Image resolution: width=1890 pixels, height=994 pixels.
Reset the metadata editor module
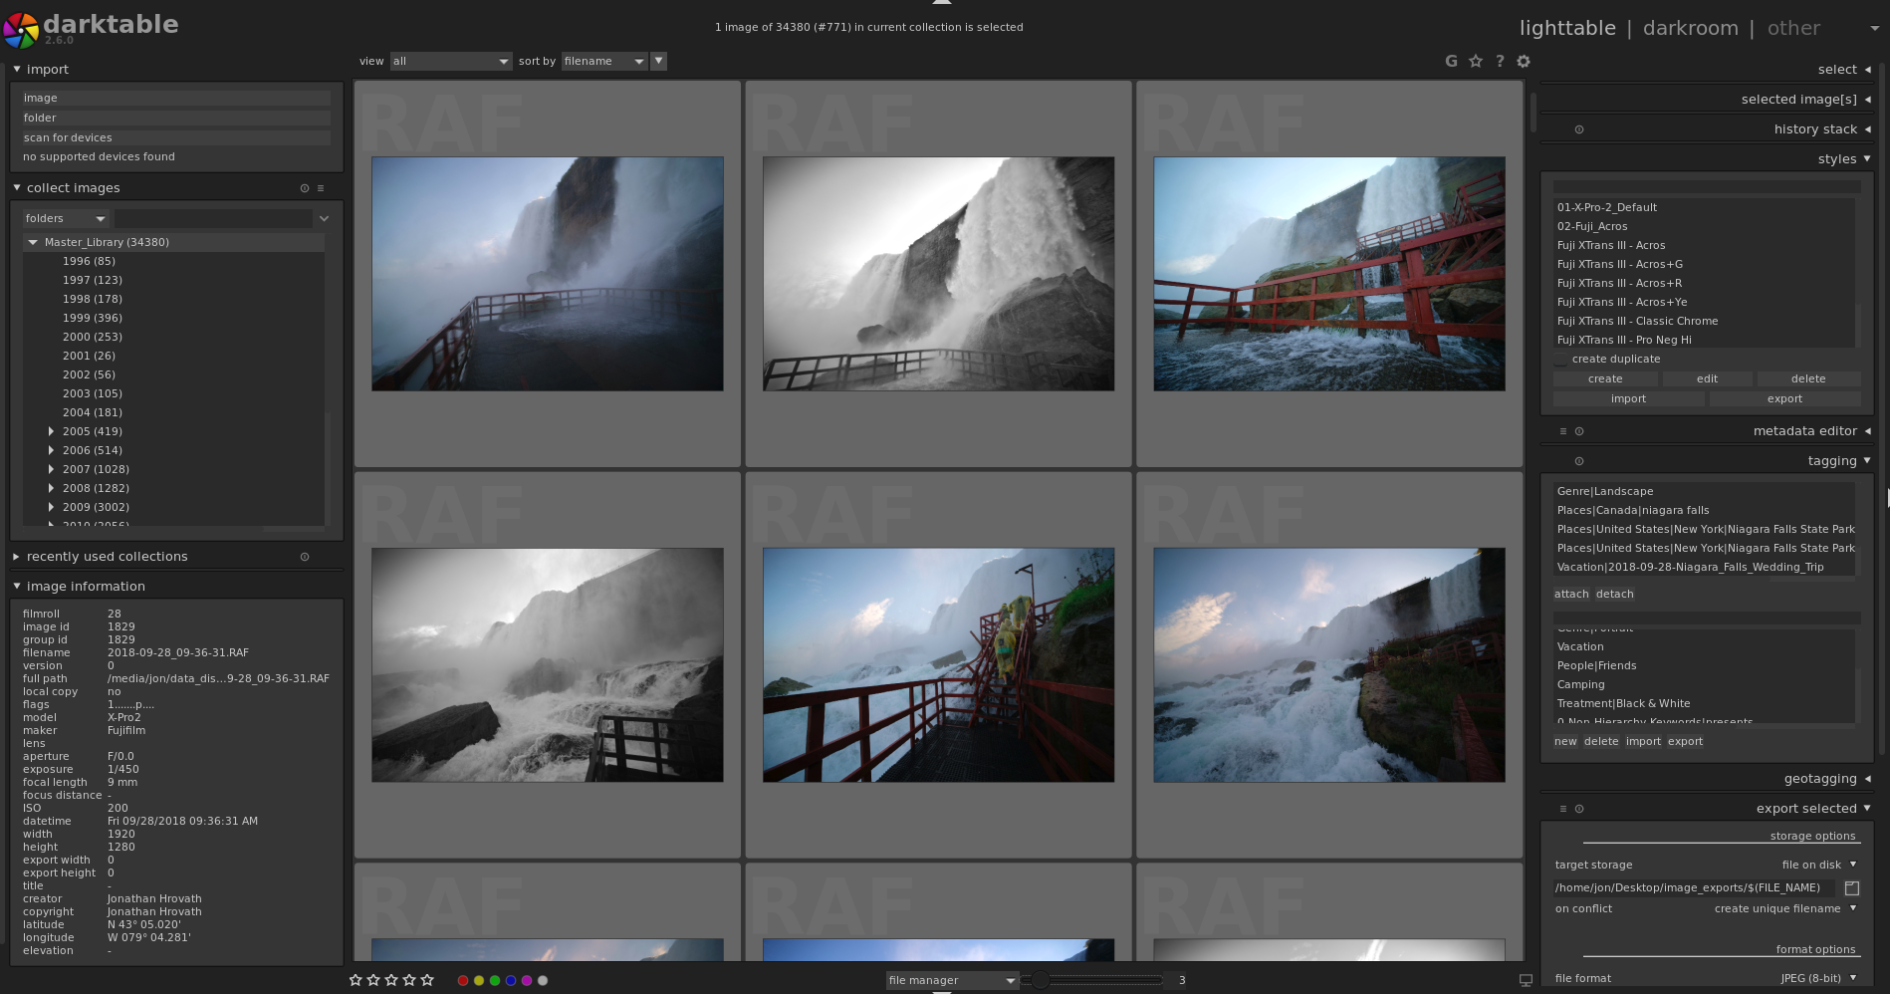click(x=1579, y=431)
